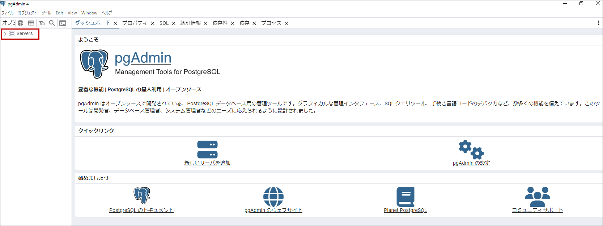
Task: Open the オブジェクト menu
Action: coord(27,13)
